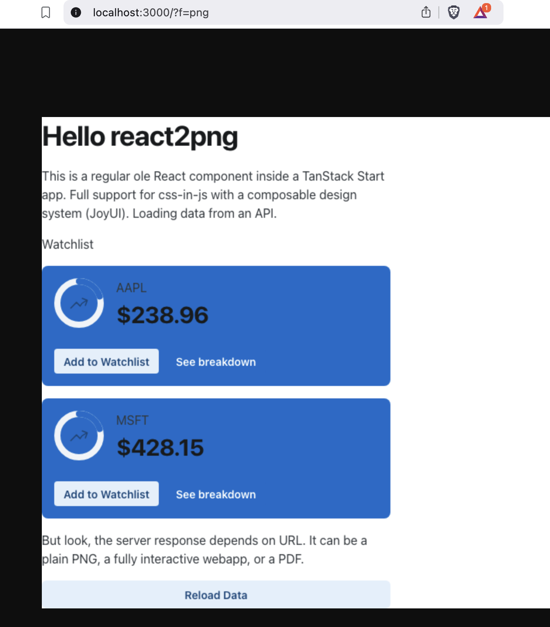
Task: Open Brave Rewards triangle icon
Action: click(480, 13)
